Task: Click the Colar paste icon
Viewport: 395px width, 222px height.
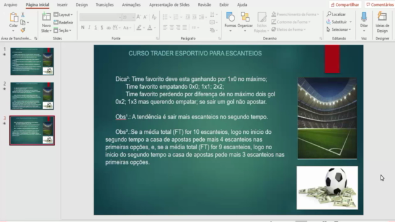Action: (14, 18)
